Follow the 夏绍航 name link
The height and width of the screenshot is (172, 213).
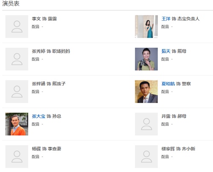click(168, 84)
